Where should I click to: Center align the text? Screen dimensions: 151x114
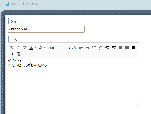pyautogui.click(x=127, y=48)
